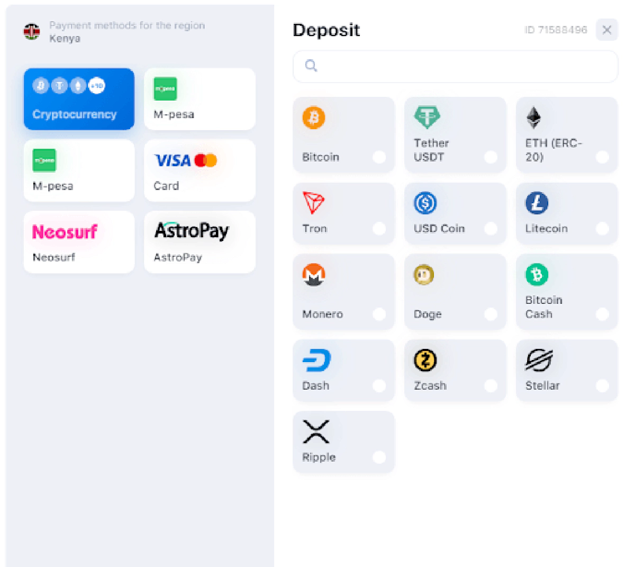635x567 pixels.
Task: Click the Monero logo icon
Action: click(314, 275)
